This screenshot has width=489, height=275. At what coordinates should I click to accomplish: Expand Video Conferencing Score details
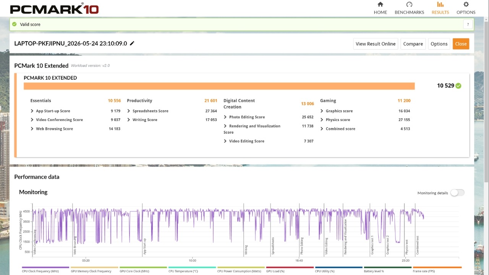(32, 120)
